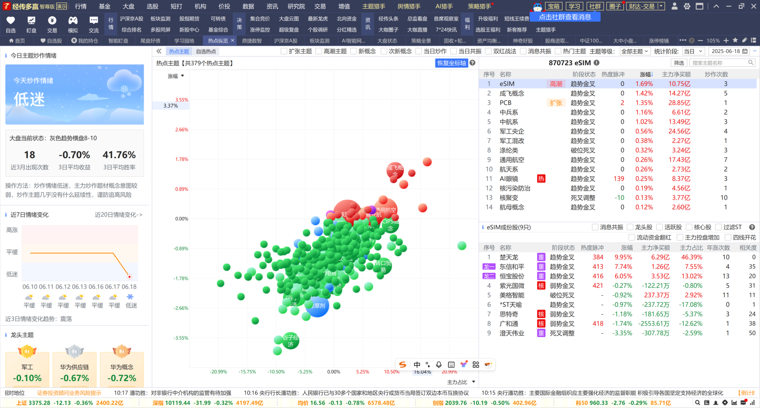
Task: Switch to the 自选热点 tab
Action: (x=206, y=51)
